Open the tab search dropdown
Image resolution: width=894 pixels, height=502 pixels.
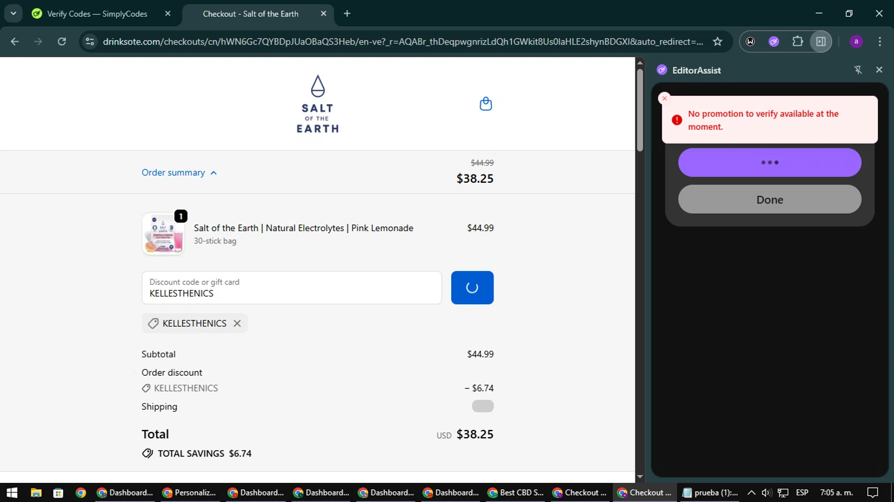[13, 14]
